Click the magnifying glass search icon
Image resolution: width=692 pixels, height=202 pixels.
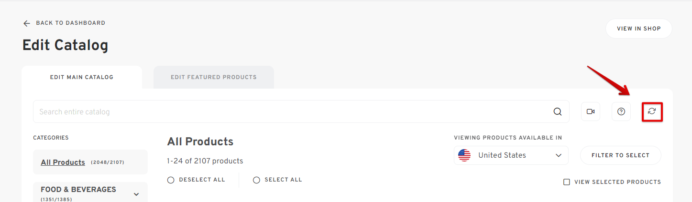coord(558,112)
